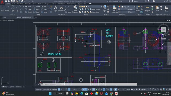Click the Mirror tool
The height and width of the screenshot is (96, 171).
(x=37, y=9)
